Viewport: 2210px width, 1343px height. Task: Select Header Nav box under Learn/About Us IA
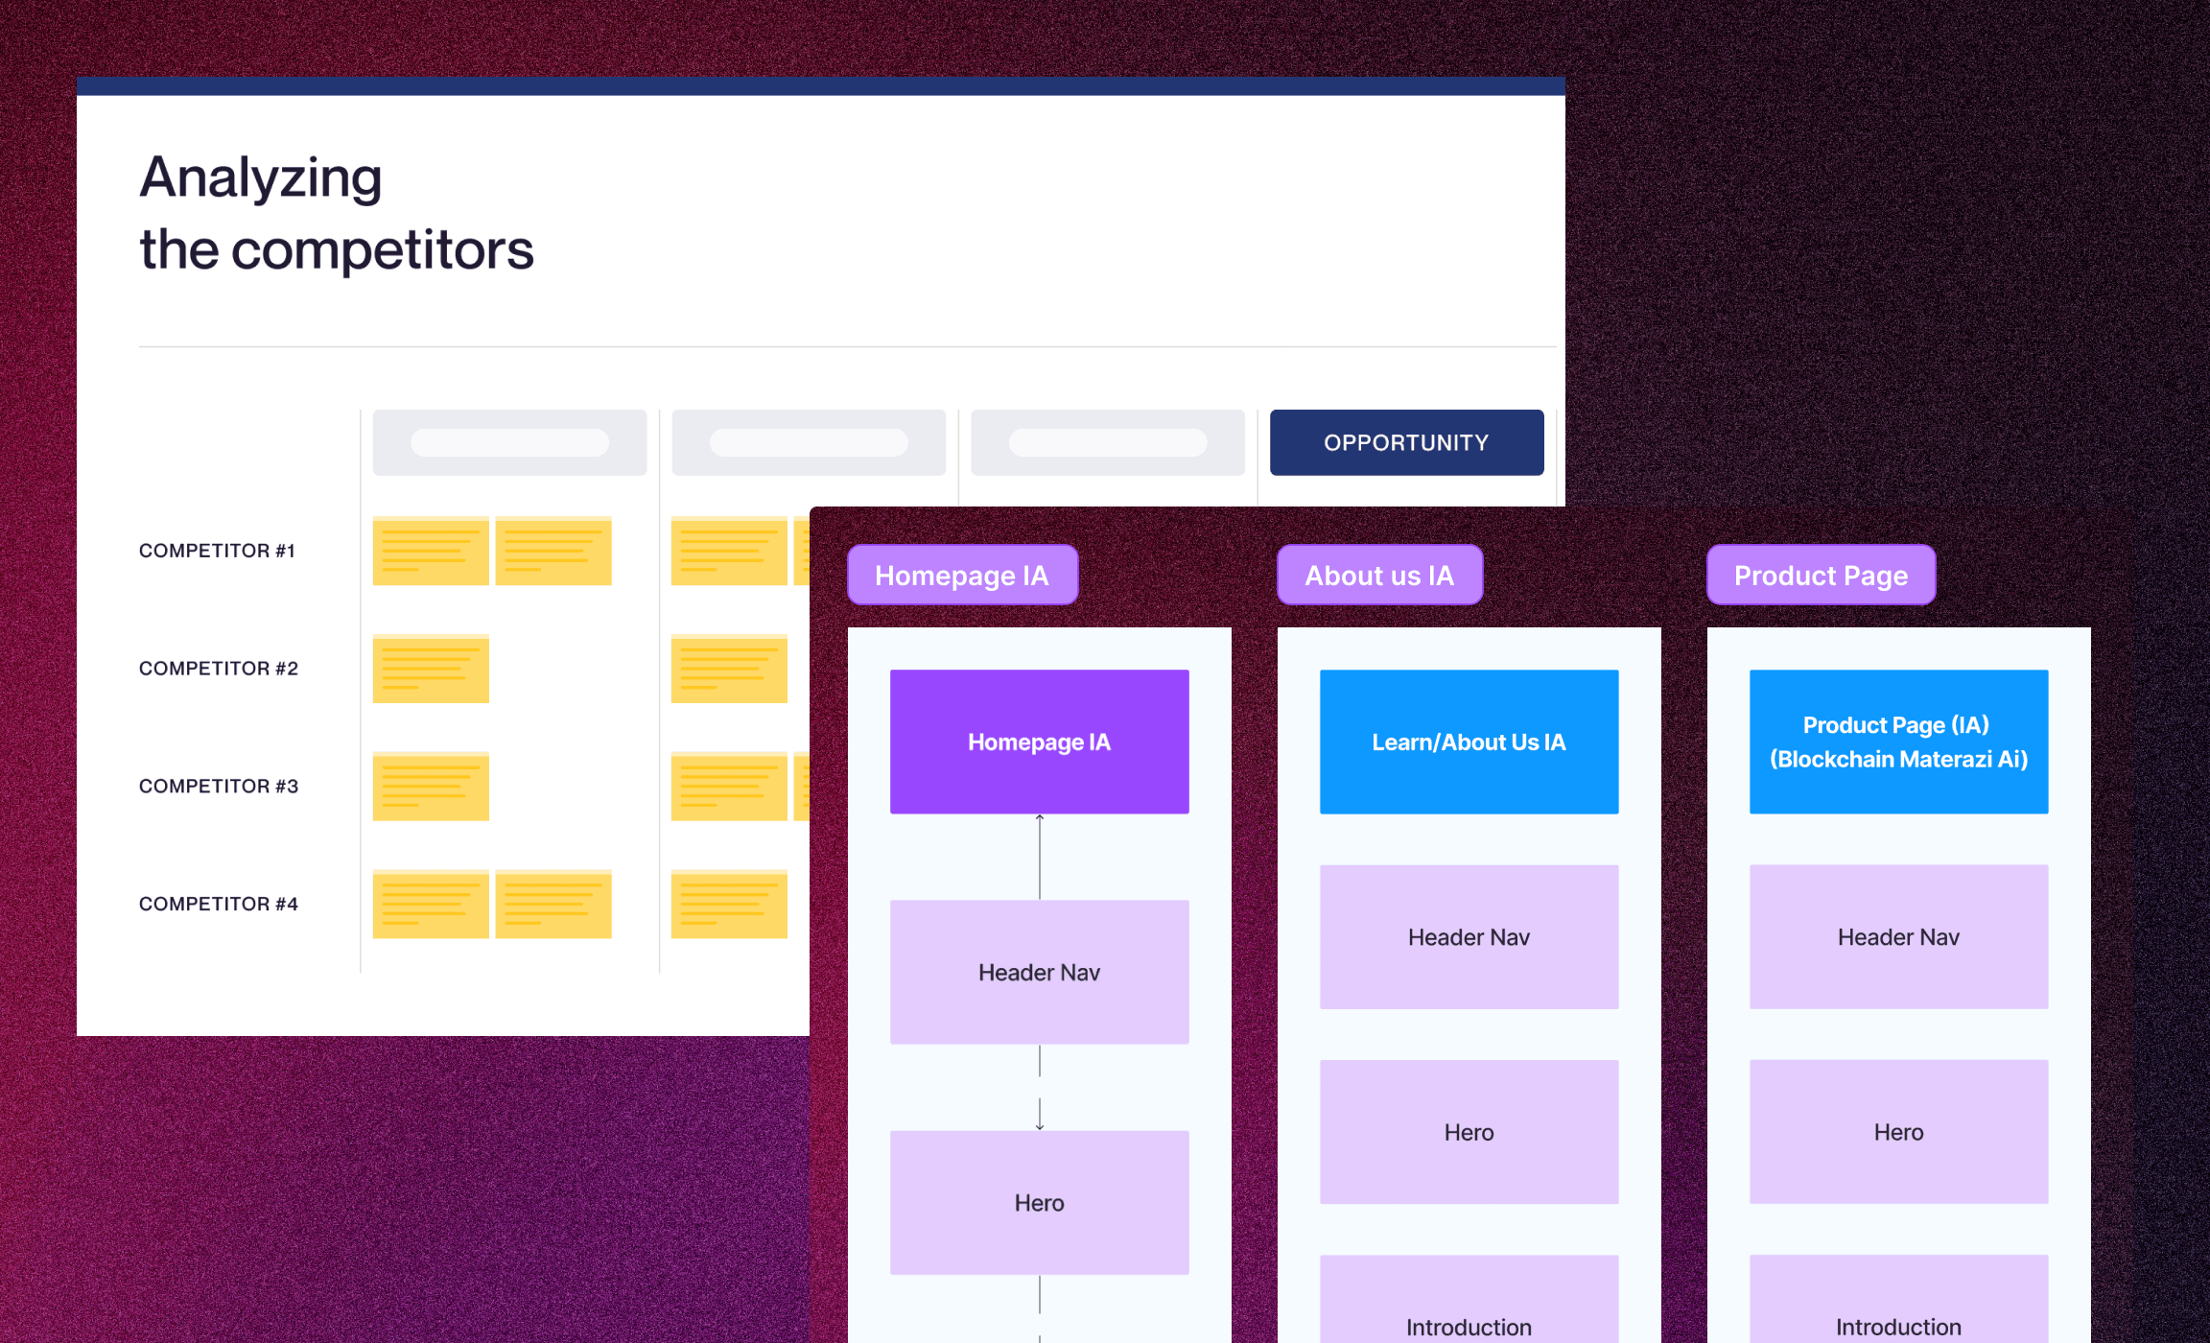click(1469, 937)
